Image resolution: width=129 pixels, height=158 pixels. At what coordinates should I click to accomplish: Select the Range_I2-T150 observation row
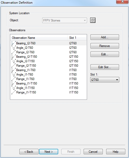(x=49, y=66)
